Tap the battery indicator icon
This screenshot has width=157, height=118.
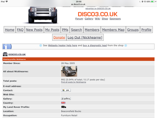click(x=153, y=1)
